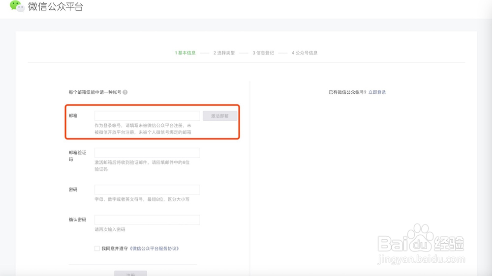This screenshot has width=492, height=276.
Task: Click the 密码 password input field
Action: (x=147, y=190)
